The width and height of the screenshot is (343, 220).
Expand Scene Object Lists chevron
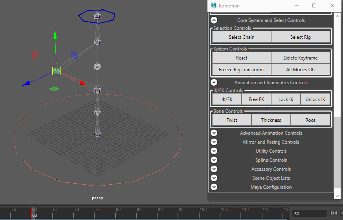click(x=214, y=178)
